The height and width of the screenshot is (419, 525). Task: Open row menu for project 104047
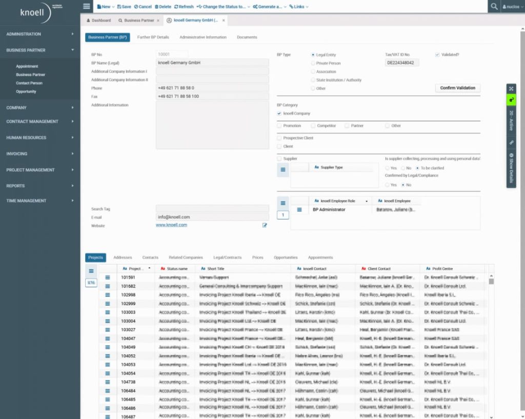click(108, 338)
